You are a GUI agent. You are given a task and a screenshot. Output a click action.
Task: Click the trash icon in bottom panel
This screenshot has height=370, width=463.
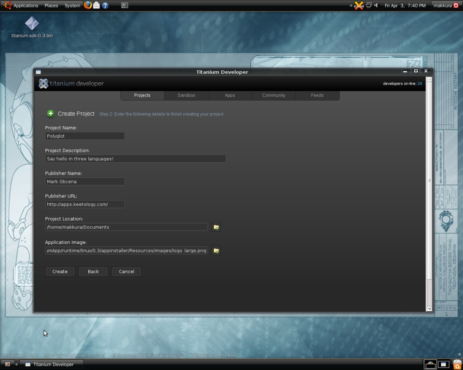(x=457, y=364)
